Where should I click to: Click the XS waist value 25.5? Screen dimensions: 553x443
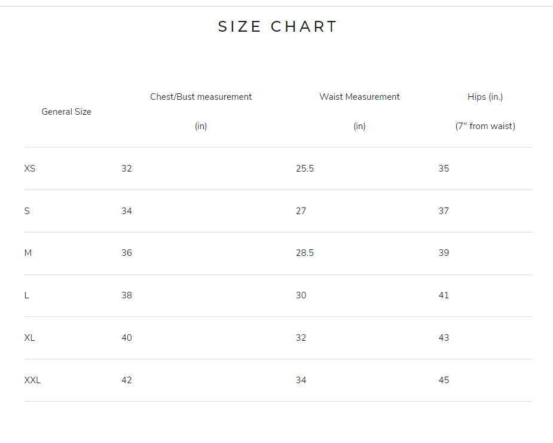(x=305, y=169)
